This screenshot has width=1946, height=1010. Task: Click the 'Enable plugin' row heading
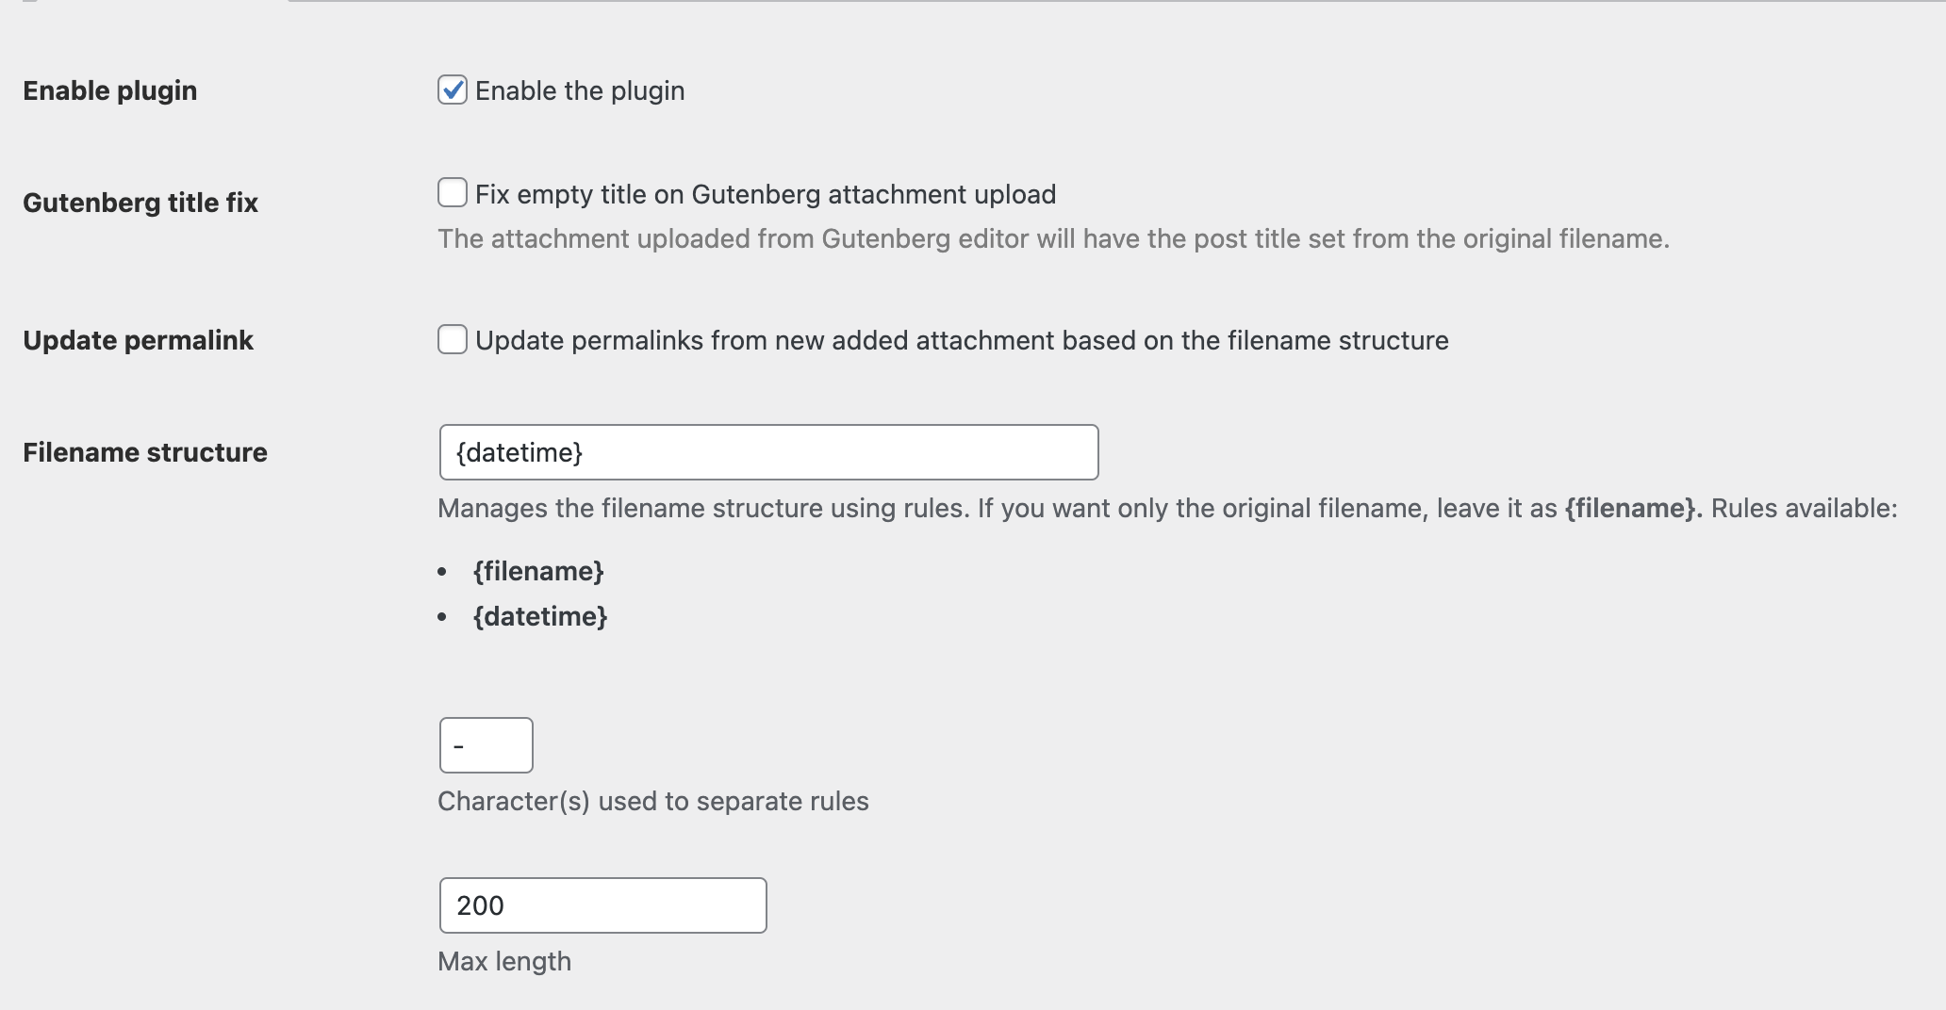[110, 90]
